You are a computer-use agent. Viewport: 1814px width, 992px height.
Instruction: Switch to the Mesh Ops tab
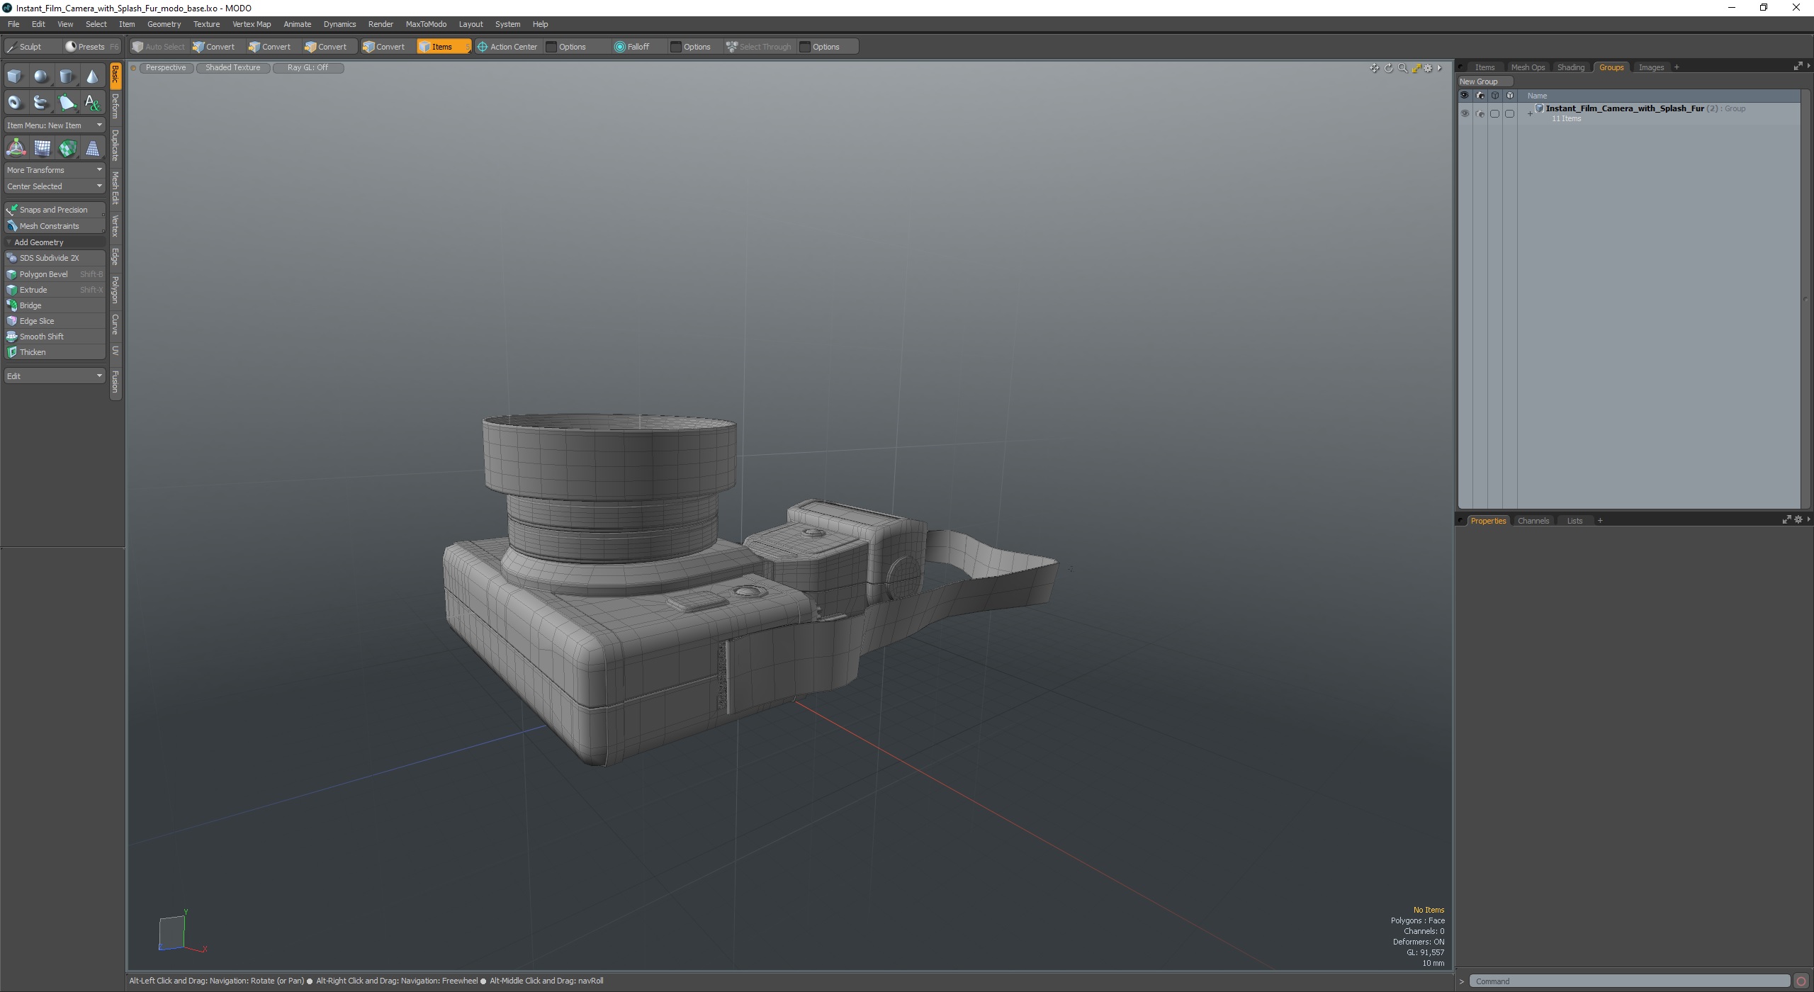[1527, 67]
